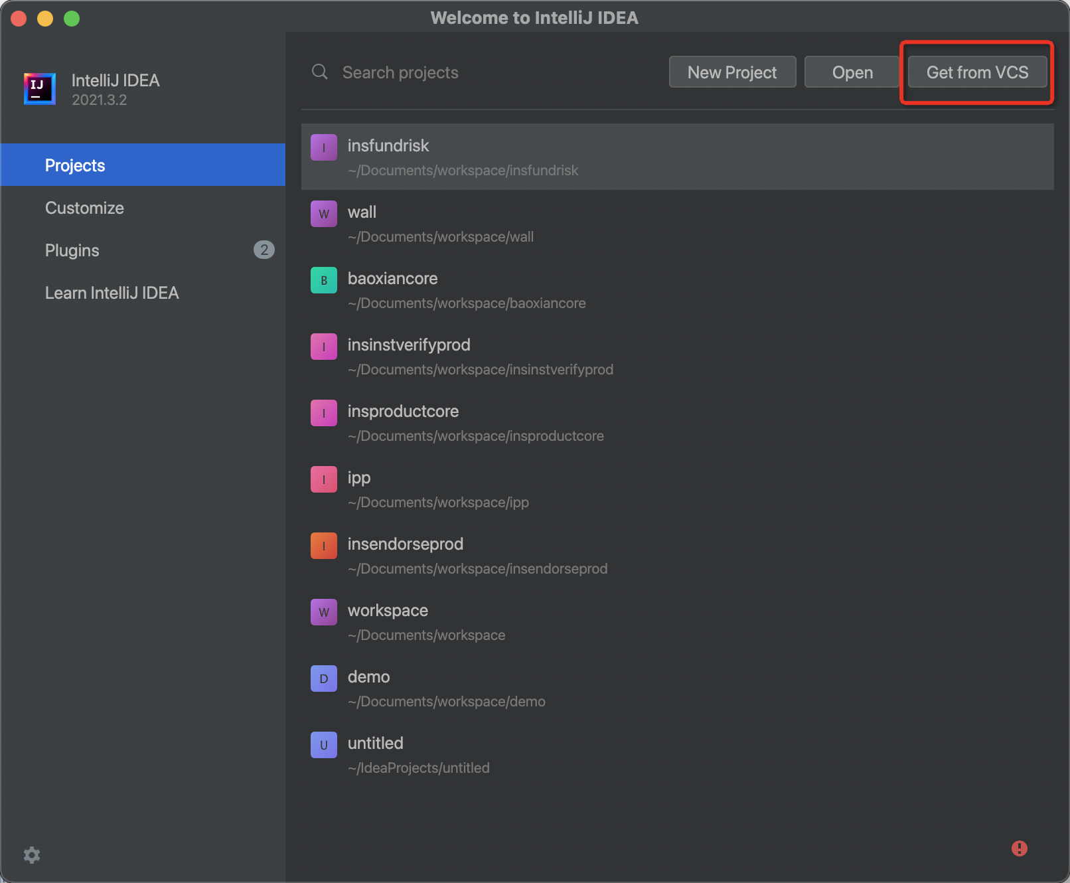
Task: Click the Plugins update count badge
Action: coord(264,250)
